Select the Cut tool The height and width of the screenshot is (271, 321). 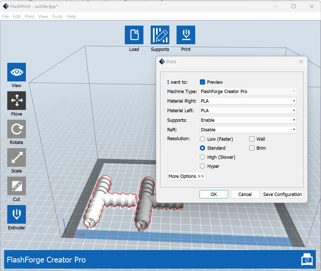17,186
